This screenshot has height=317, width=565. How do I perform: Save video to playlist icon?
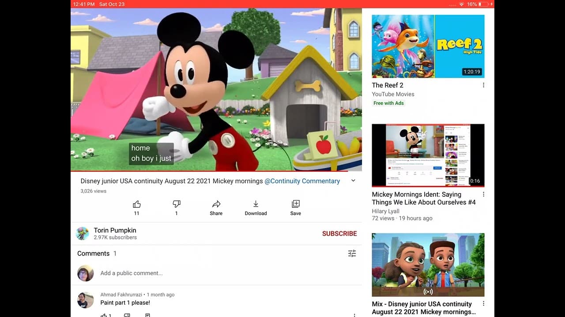coord(296,204)
